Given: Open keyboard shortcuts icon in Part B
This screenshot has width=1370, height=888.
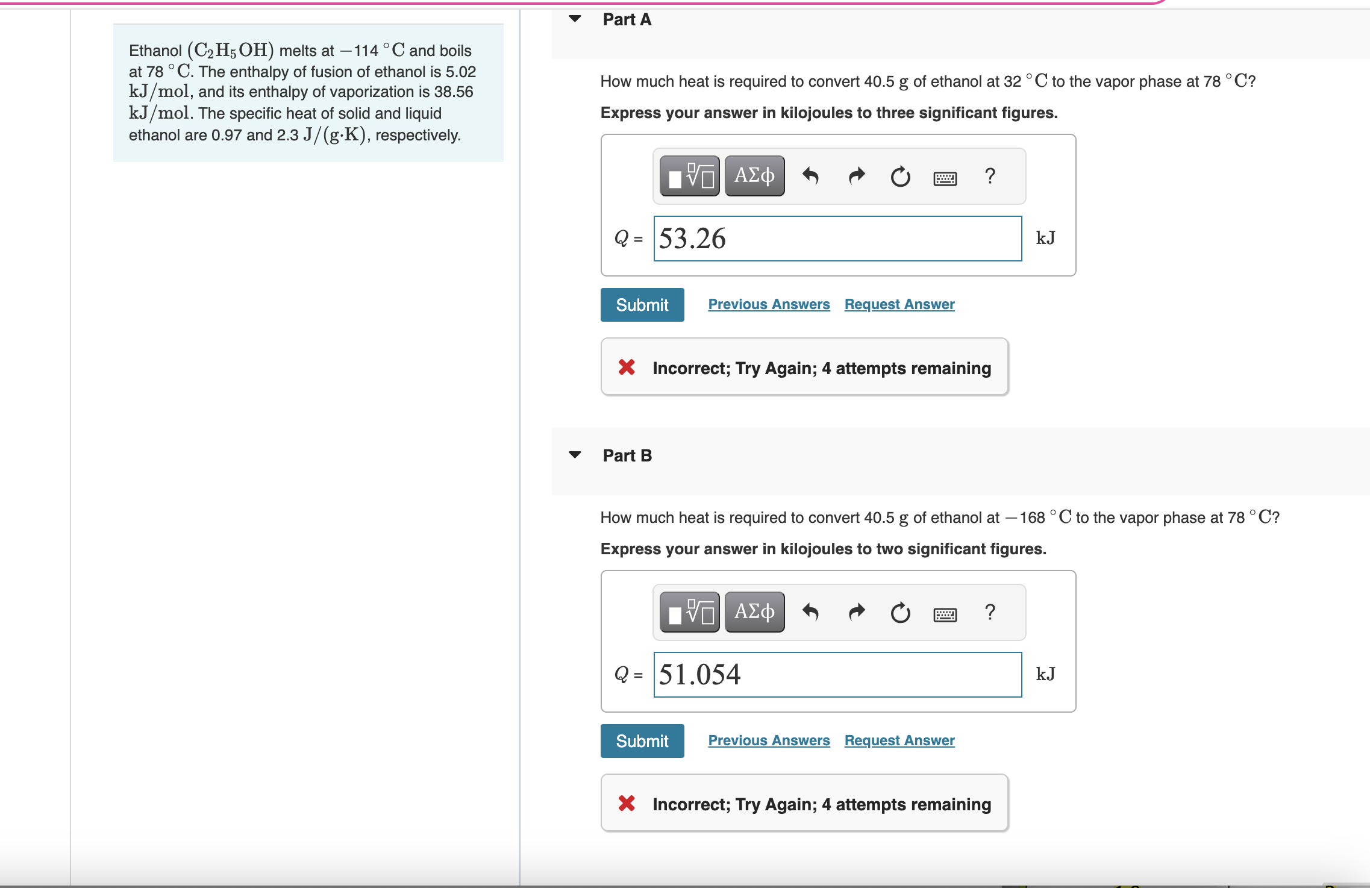Looking at the screenshot, I should (945, 614).
